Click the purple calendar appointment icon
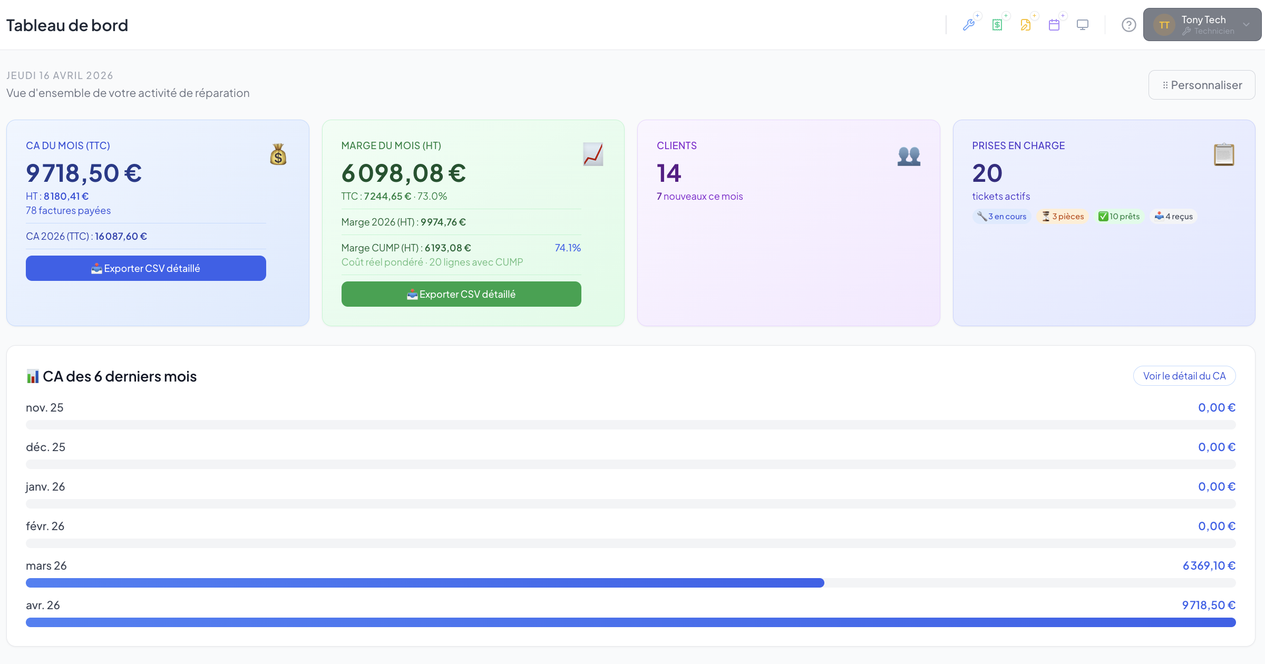Screen dimensions: 1265x664 1054,25
